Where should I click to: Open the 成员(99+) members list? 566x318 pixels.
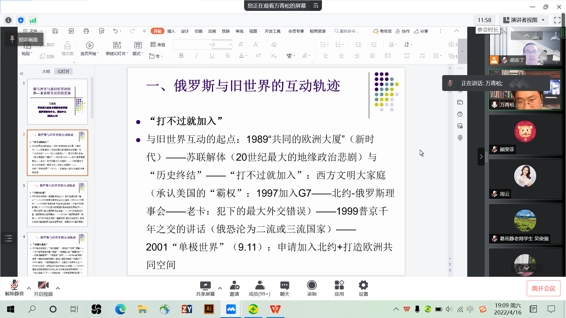(x=259, y=285)
